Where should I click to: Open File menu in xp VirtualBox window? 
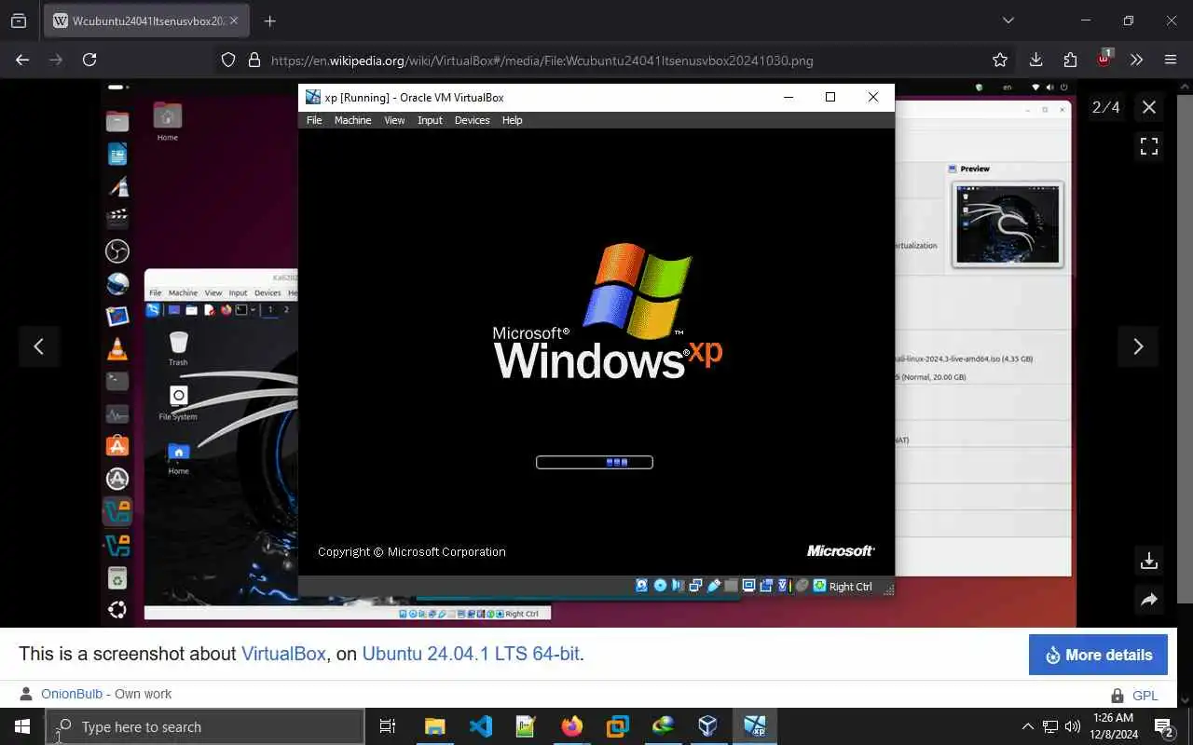click(x=314, y=120)
